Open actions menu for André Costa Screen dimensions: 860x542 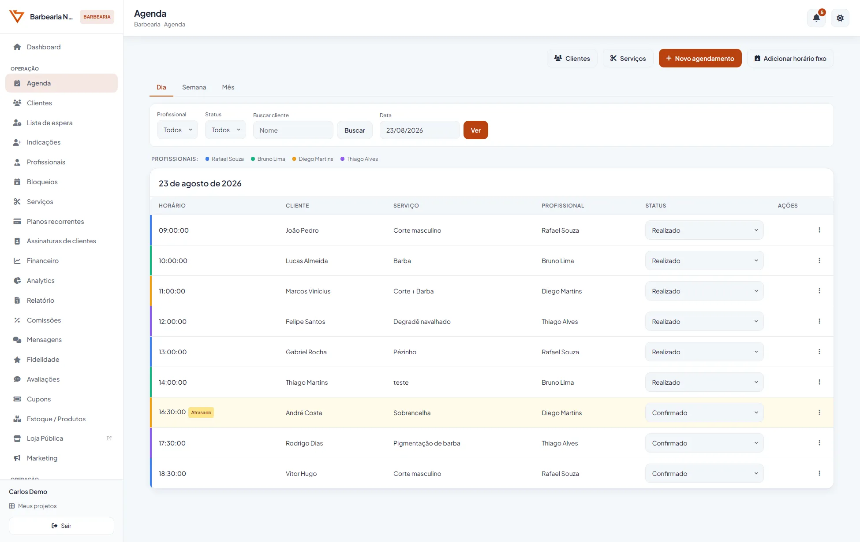coord(819,412)
